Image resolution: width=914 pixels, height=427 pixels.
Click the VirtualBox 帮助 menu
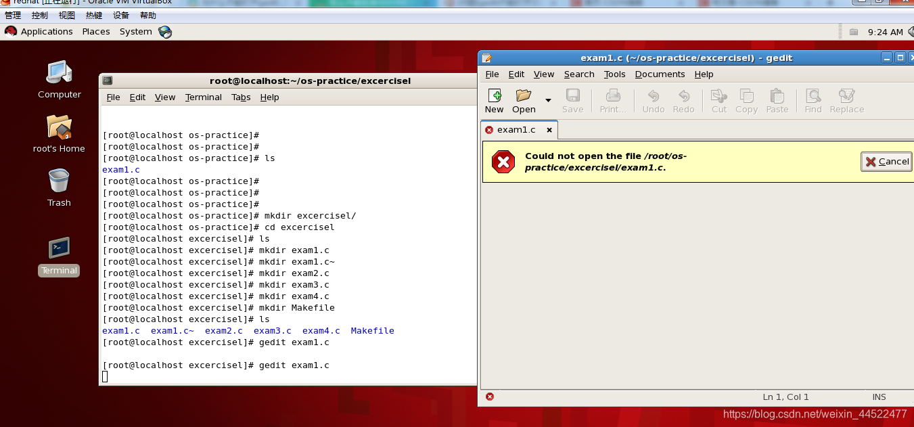147,15
